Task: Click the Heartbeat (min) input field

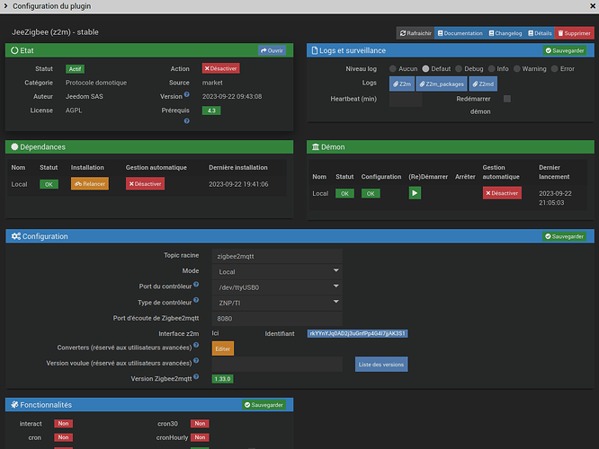Action: click(406, 99)
